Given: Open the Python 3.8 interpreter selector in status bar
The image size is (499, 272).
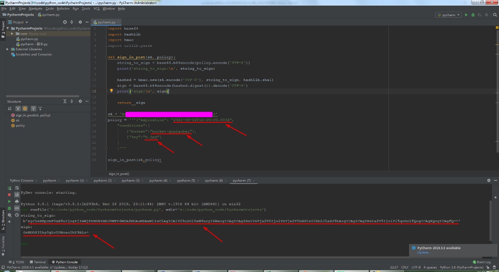Looking at the screenshot, I should (x=462, y=267).
